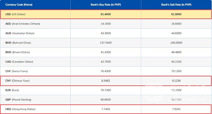Image resolution: width=212 pixels, height=114 pixels.
Task: Select the EUR buy rate 70.7300
Action: tap(106, 90)
